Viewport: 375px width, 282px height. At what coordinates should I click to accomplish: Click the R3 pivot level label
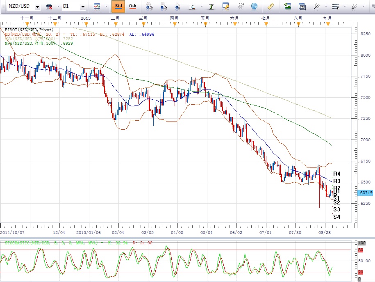[x=337, y=181]
